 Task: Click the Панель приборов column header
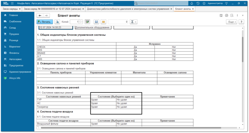pyautogui.click(x=61, y=73)
